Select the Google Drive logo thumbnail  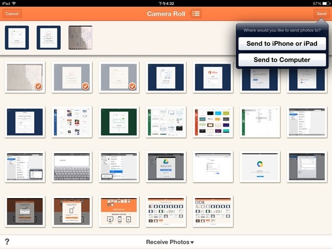tap(165, 167)
